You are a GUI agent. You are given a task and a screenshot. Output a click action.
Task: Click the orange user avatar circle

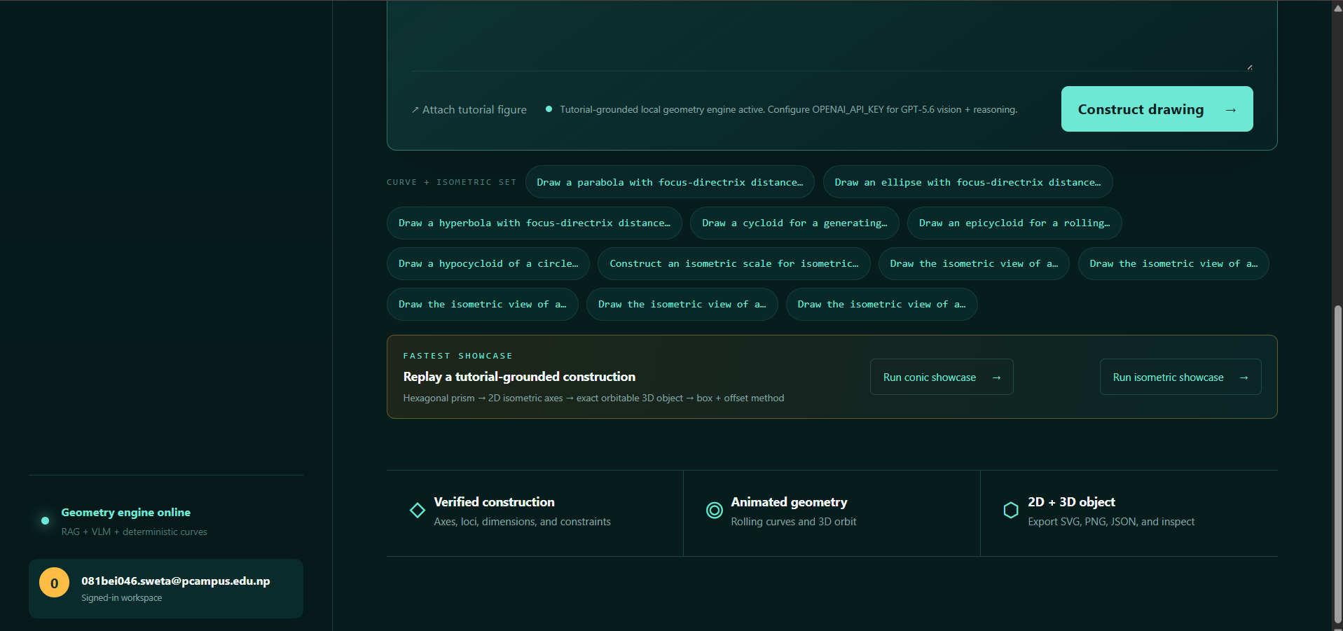(x=54, y=583)
